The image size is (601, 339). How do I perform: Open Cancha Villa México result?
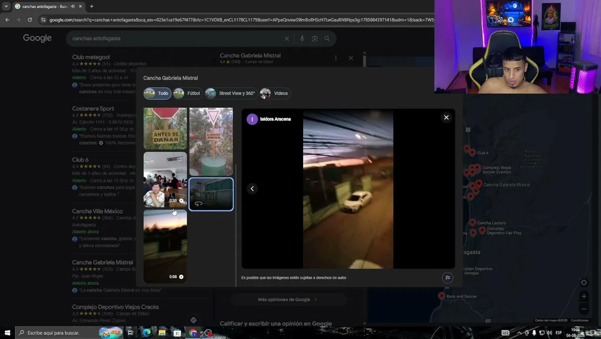97,211
